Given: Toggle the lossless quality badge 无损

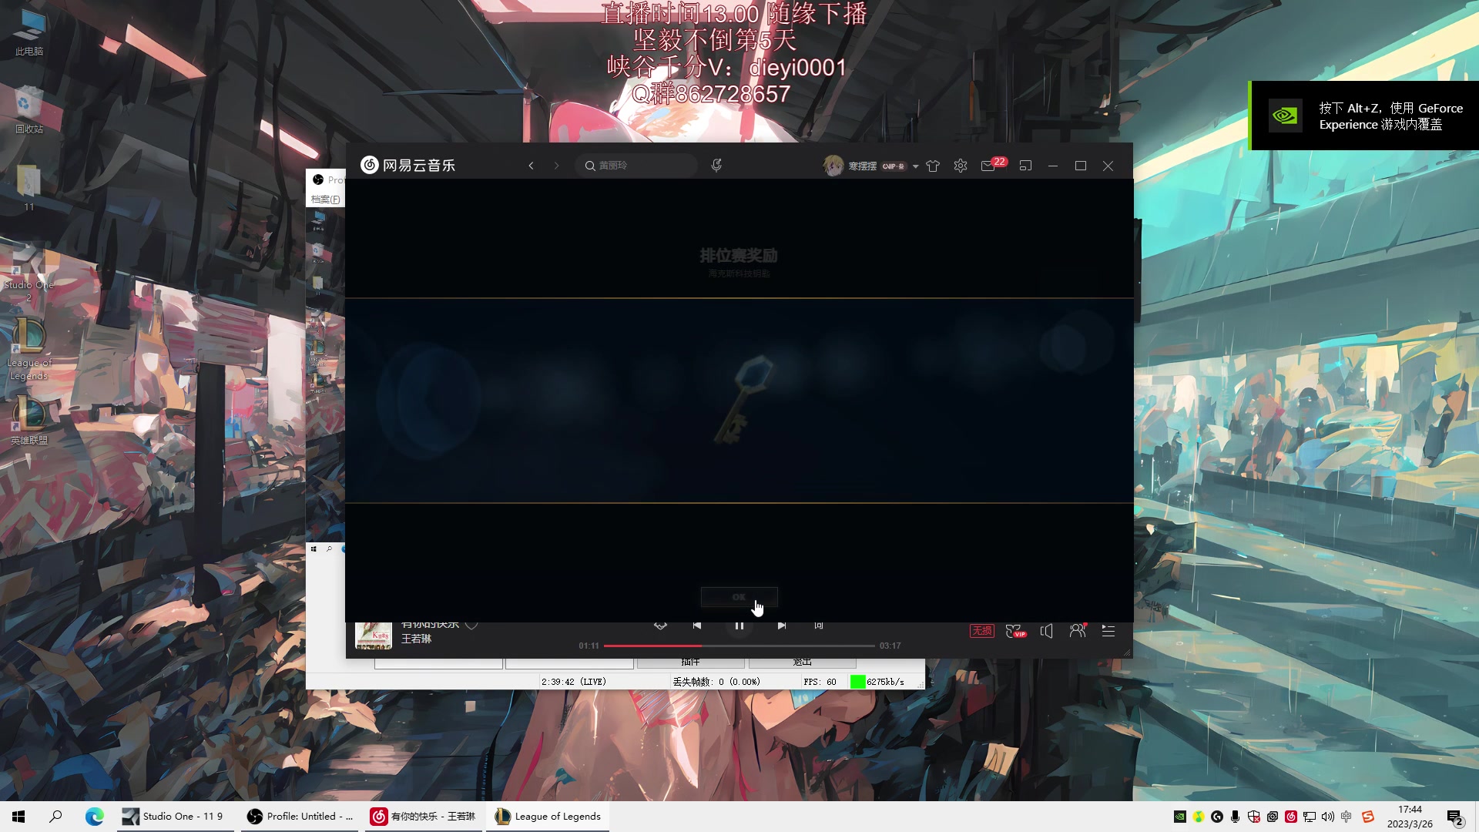Looking at the screenshot, I should point(981,631).
